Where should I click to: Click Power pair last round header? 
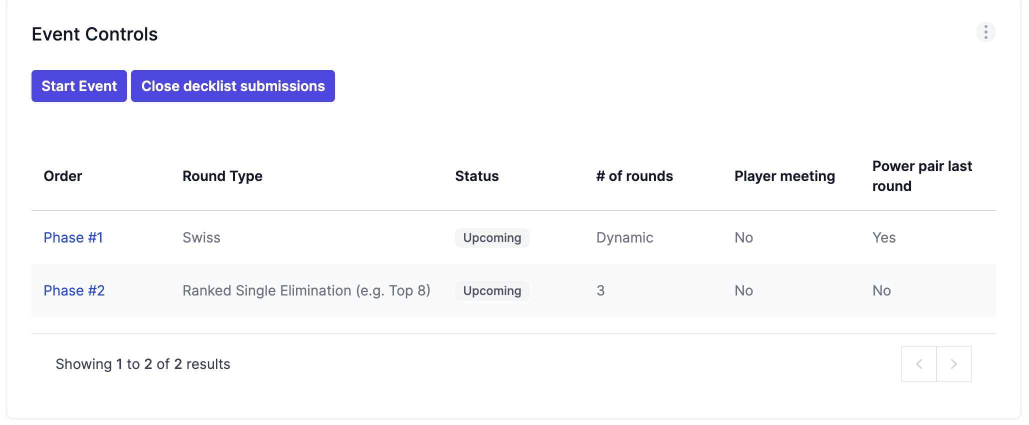click(x=922, y=176)
